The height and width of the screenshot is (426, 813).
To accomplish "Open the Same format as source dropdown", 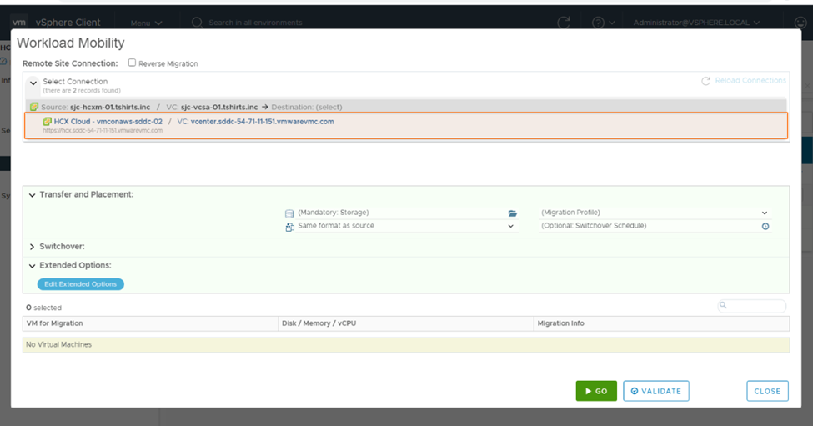I will click(x=511, y=227).
